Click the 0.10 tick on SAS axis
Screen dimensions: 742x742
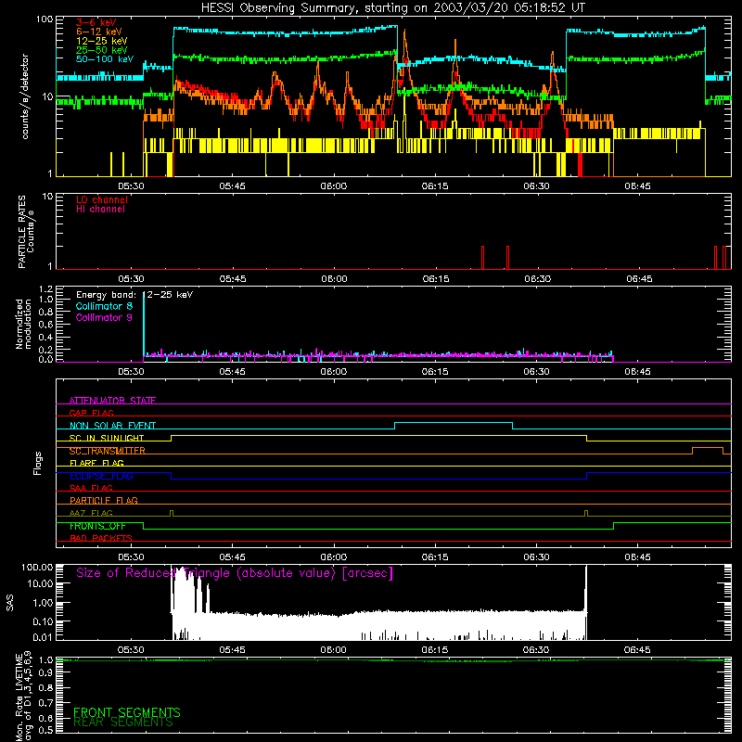click(x=42, y=621)
